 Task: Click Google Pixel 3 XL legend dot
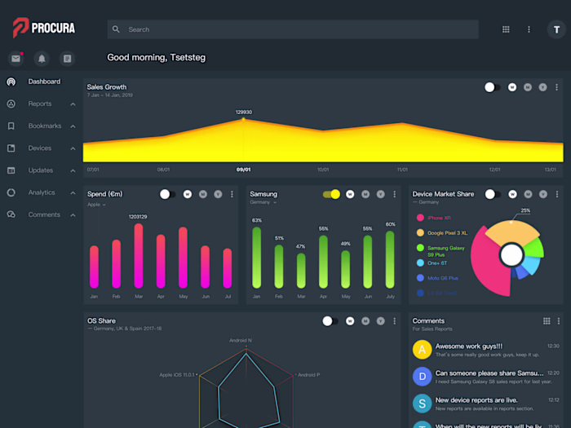click(x=420, y=233)
